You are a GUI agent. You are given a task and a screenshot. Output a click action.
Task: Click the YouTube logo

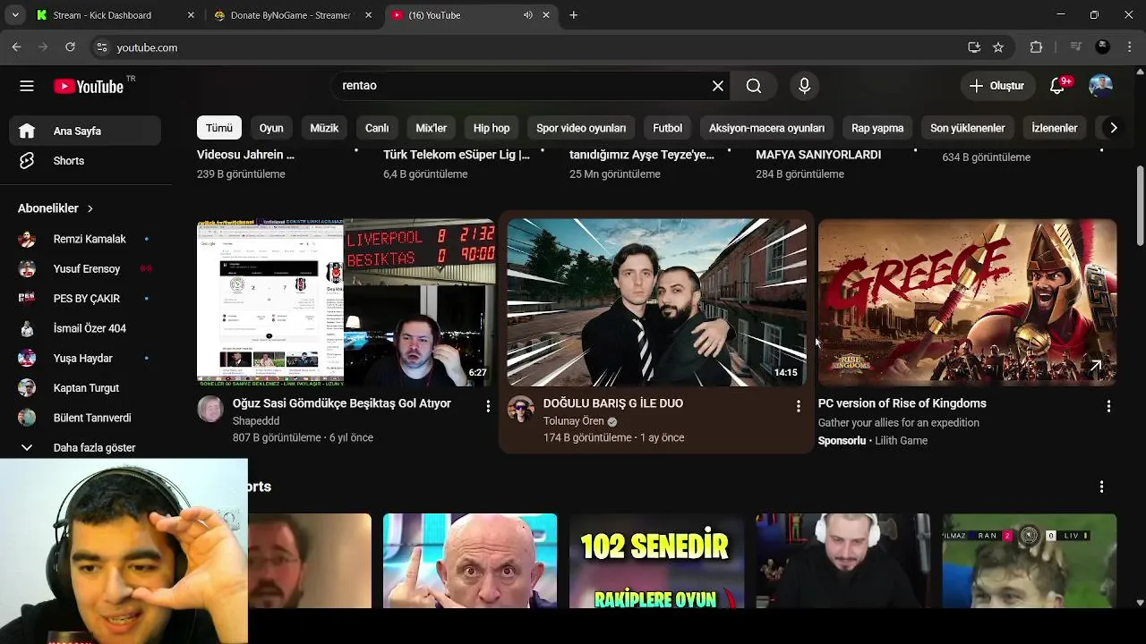pos(89,86)
